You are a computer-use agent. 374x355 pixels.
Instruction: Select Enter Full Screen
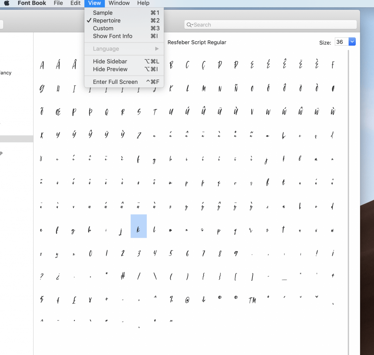coord(124,82)
